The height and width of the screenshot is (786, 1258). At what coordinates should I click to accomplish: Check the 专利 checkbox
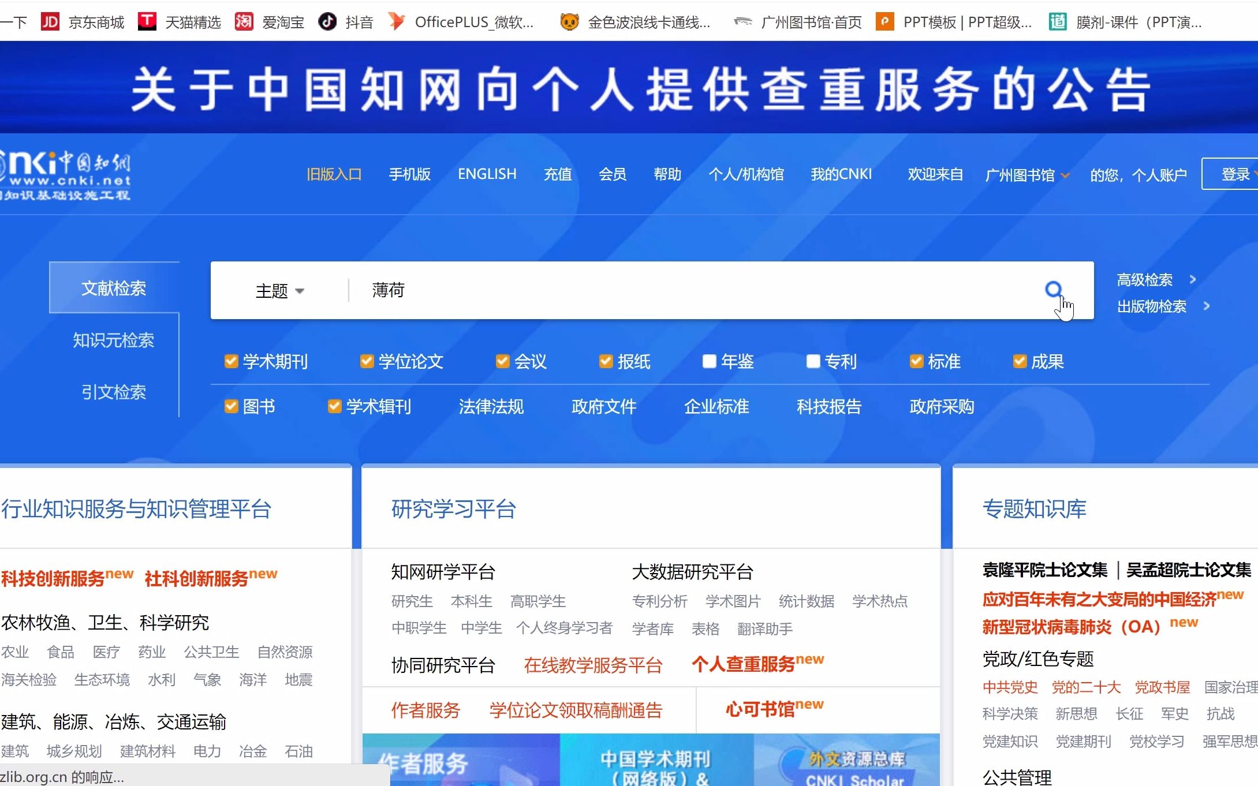[813, 361]
